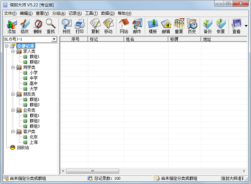This screenshot has height=184, width=251.
Task: Open the DL(5号)-1 envelope dropdown
Action: click(54, 39)
